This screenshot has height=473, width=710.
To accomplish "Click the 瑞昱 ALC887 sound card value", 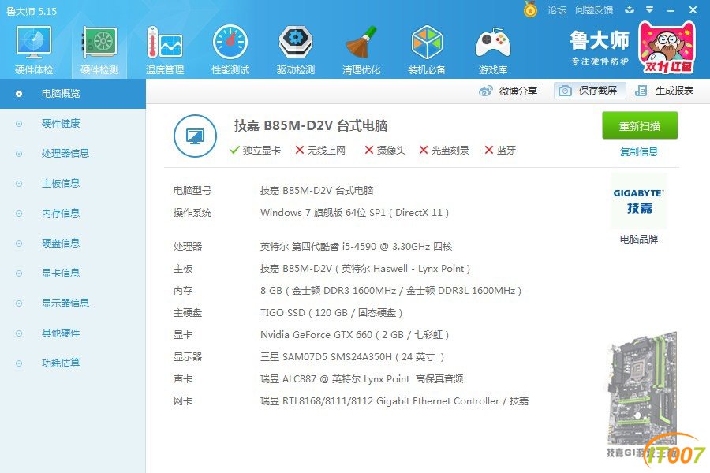I will pos(362,379).
